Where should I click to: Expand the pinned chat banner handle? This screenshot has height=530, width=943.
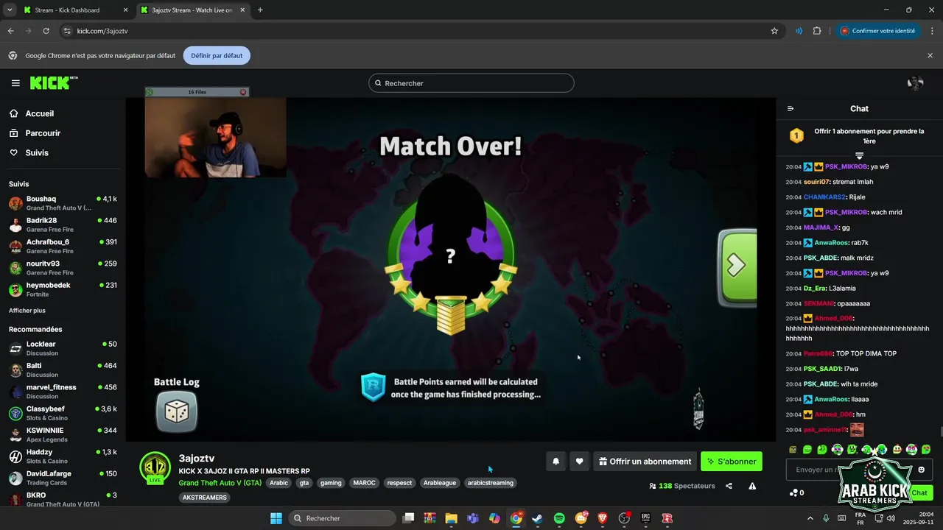point(859,155)
